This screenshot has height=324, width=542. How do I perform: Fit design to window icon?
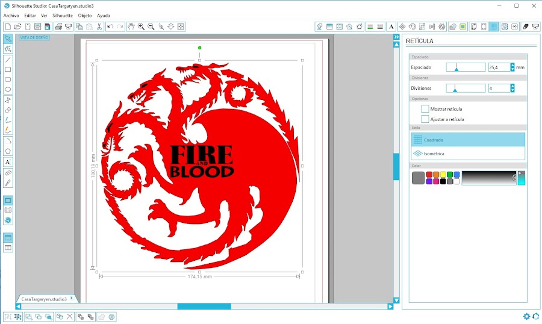point(181,26)
